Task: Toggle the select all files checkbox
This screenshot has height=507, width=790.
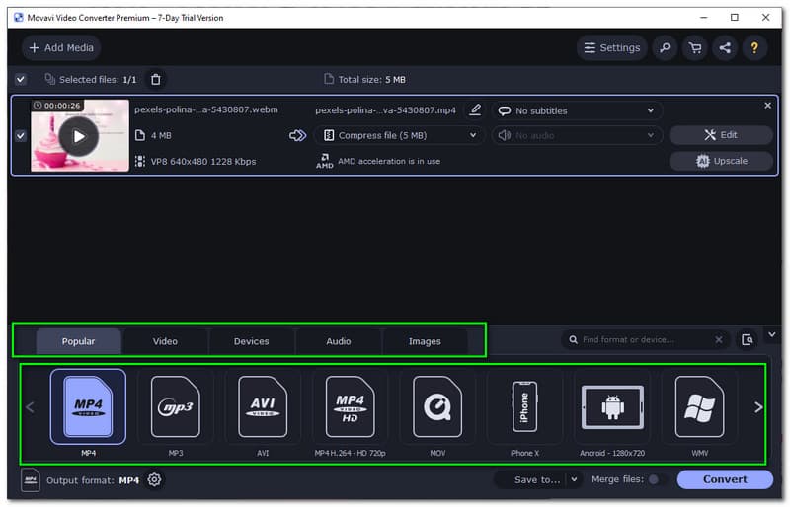Action: pos(20,80)
